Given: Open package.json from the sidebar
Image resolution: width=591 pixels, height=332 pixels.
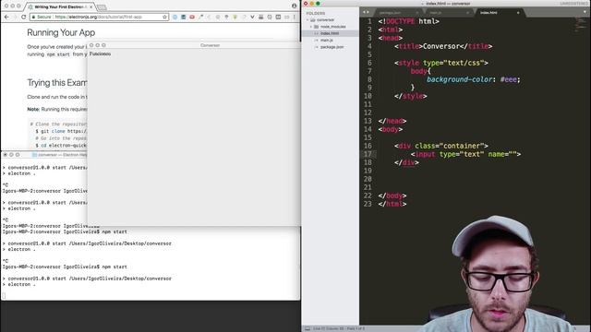Looking at the screenshot, I should pos(332,47).
